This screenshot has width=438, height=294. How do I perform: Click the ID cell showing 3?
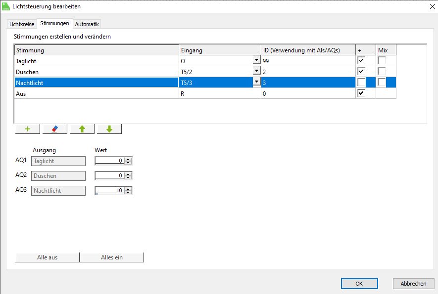pos(308,83)
